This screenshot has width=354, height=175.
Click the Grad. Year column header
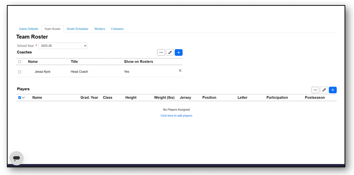[x=89, y=98]
